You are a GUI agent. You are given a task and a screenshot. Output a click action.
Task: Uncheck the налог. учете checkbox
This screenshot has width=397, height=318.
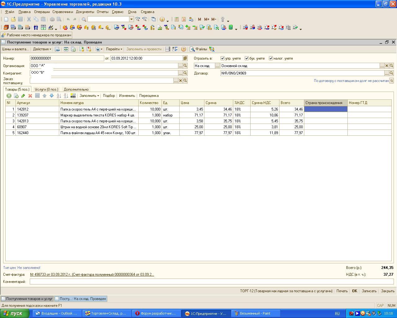coord(271,58)
